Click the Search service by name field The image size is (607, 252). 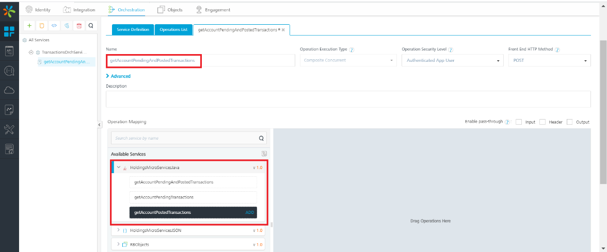(184, 138)
